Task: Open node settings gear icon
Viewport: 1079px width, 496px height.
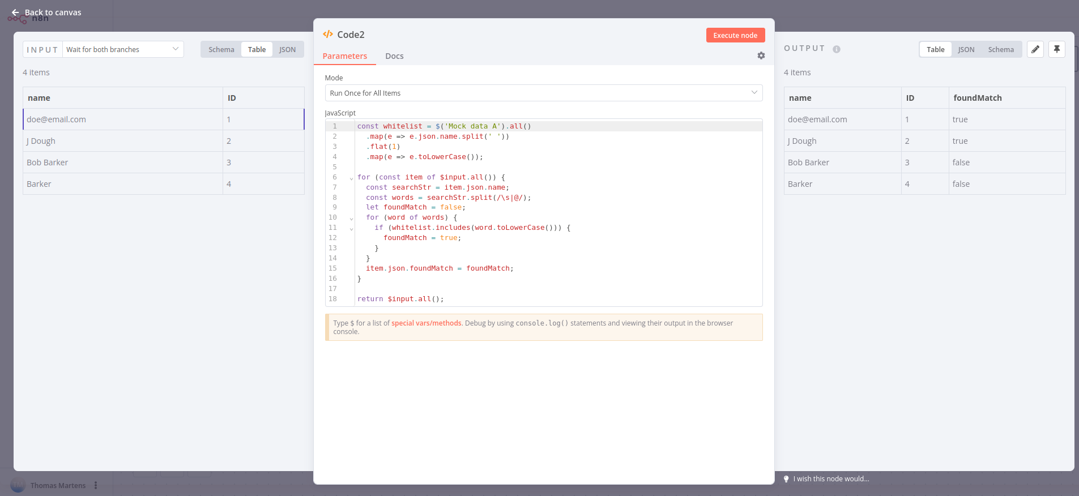Action: tap(761, 55)
